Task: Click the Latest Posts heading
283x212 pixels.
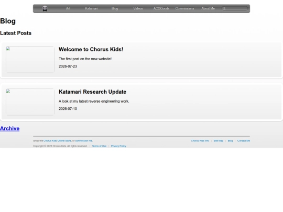Action: (x=16, y=33)
